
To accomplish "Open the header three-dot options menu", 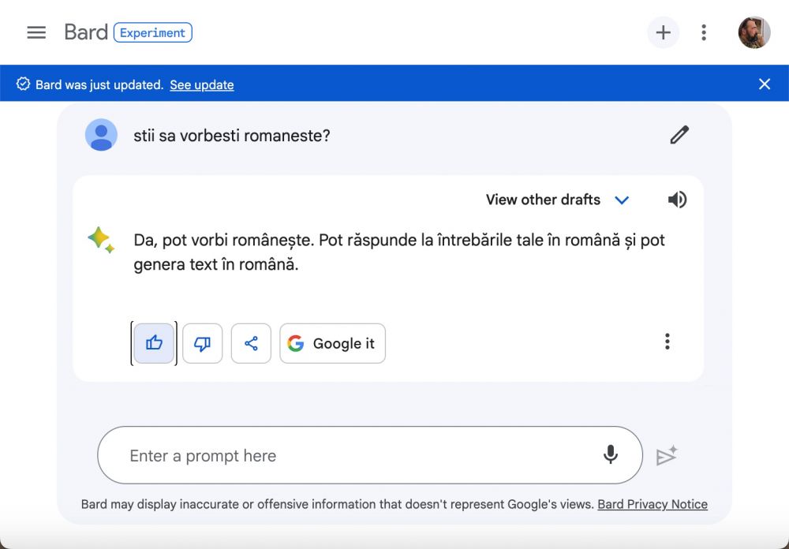I will 704,32.
